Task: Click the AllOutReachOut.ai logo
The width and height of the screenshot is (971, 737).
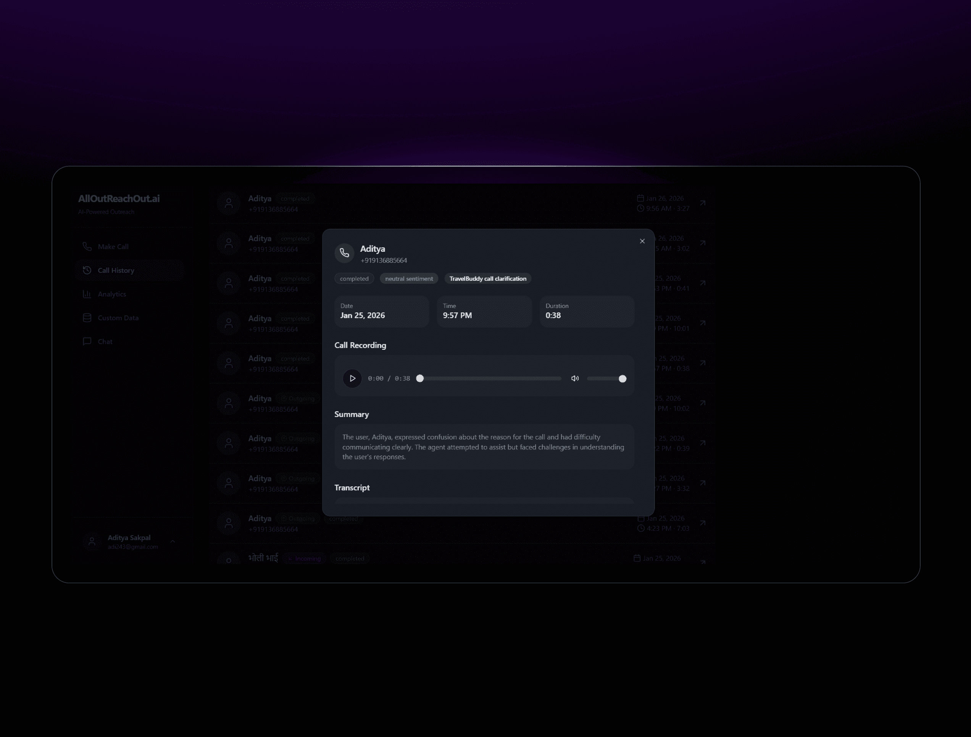Action: 119,198
